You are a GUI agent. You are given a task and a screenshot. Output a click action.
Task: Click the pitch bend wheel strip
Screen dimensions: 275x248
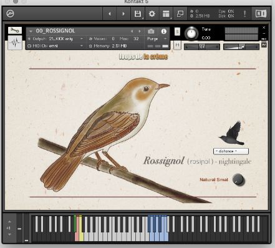click(x=19, y=229)
